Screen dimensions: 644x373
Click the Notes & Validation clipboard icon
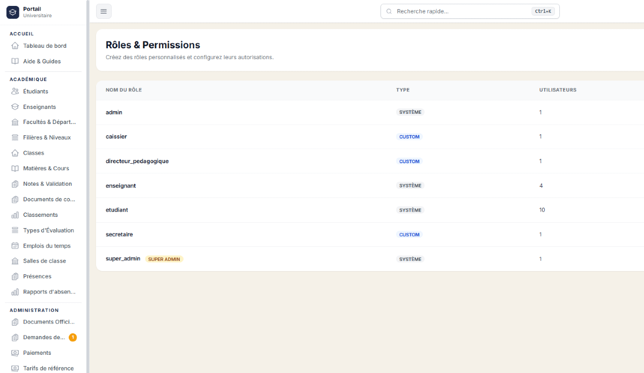coord(15,184)
